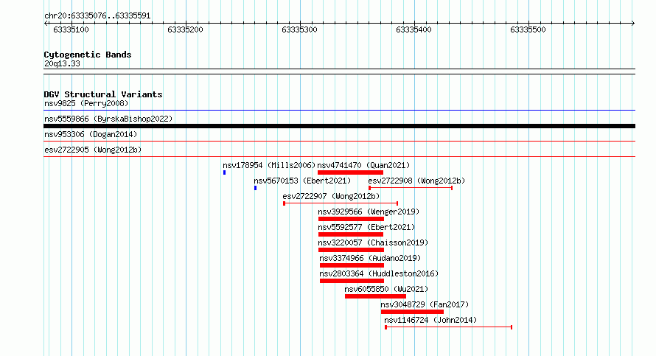
Task: Open nsv6055850 (Wu2021) label
Action: (x=386, y=289)
